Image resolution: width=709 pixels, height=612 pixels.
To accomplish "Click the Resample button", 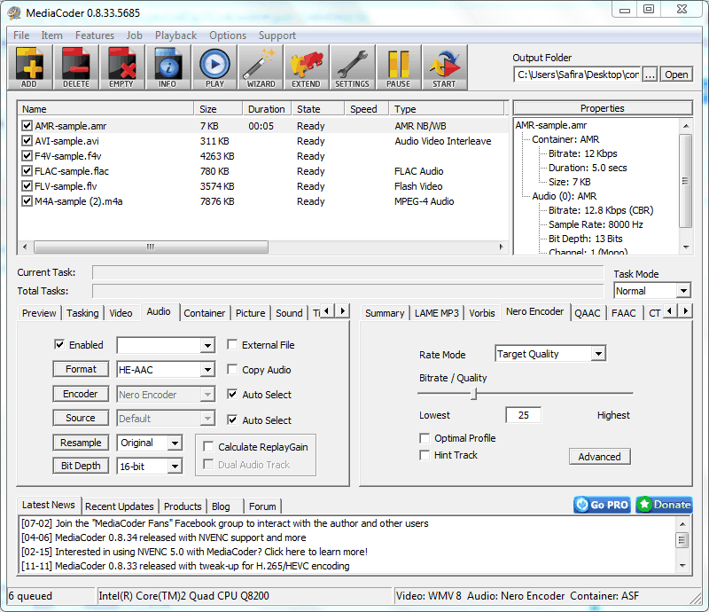I will click(x=81, y=443).
